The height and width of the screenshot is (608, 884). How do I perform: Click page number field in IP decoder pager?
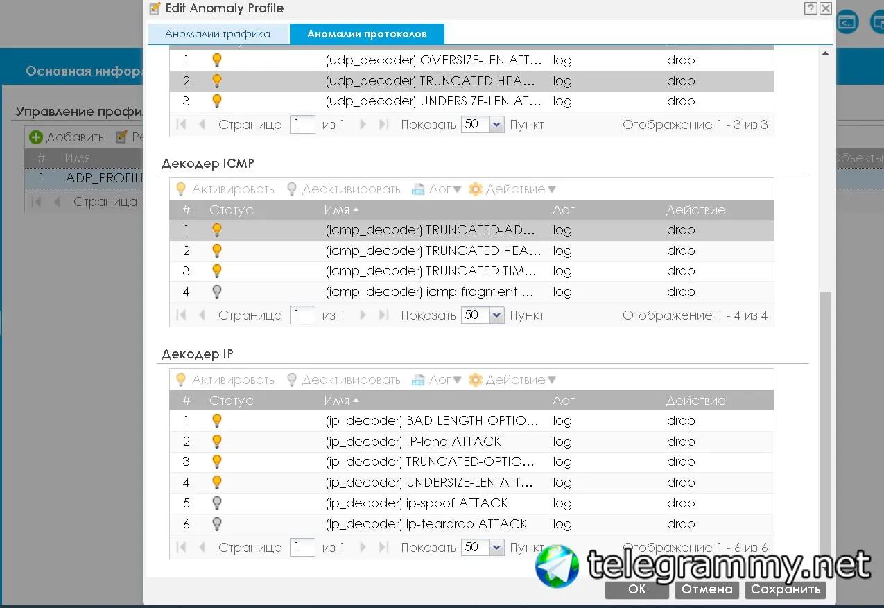pyautogui.click(x=302, y=548)
